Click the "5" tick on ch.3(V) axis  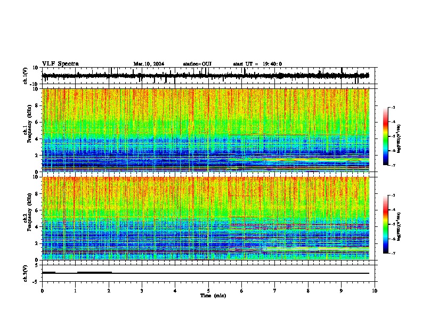(x=37, y=265)
